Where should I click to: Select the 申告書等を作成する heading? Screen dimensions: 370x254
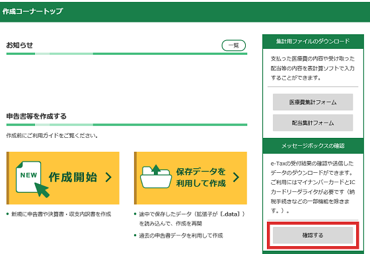pyautogui.click(x=36, y=116)
